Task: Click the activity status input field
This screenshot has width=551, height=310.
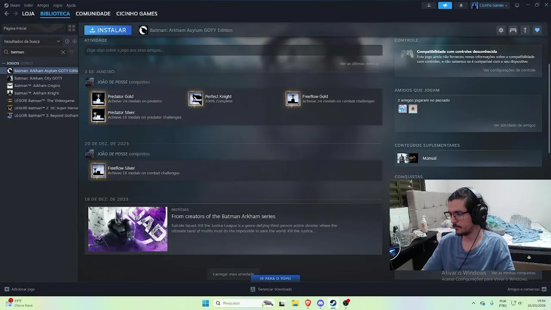Action: [233, 50]
